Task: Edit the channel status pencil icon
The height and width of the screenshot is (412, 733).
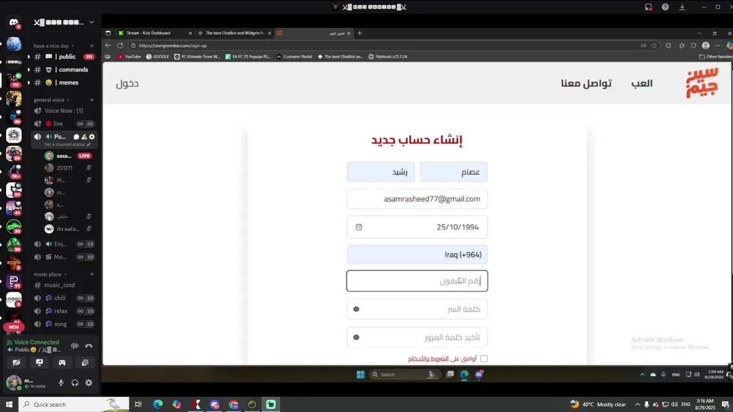Action: (88, 144)
